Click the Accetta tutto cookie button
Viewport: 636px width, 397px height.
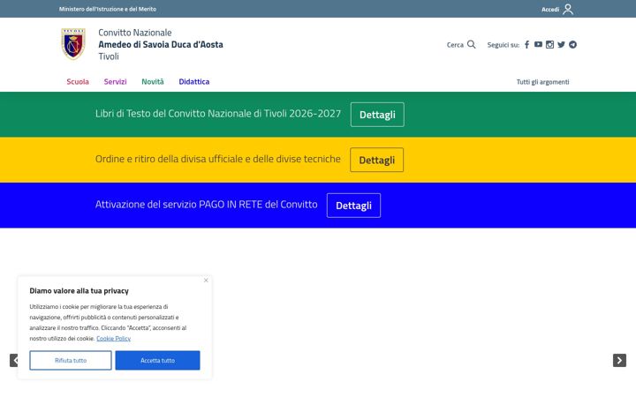(157, 360)
